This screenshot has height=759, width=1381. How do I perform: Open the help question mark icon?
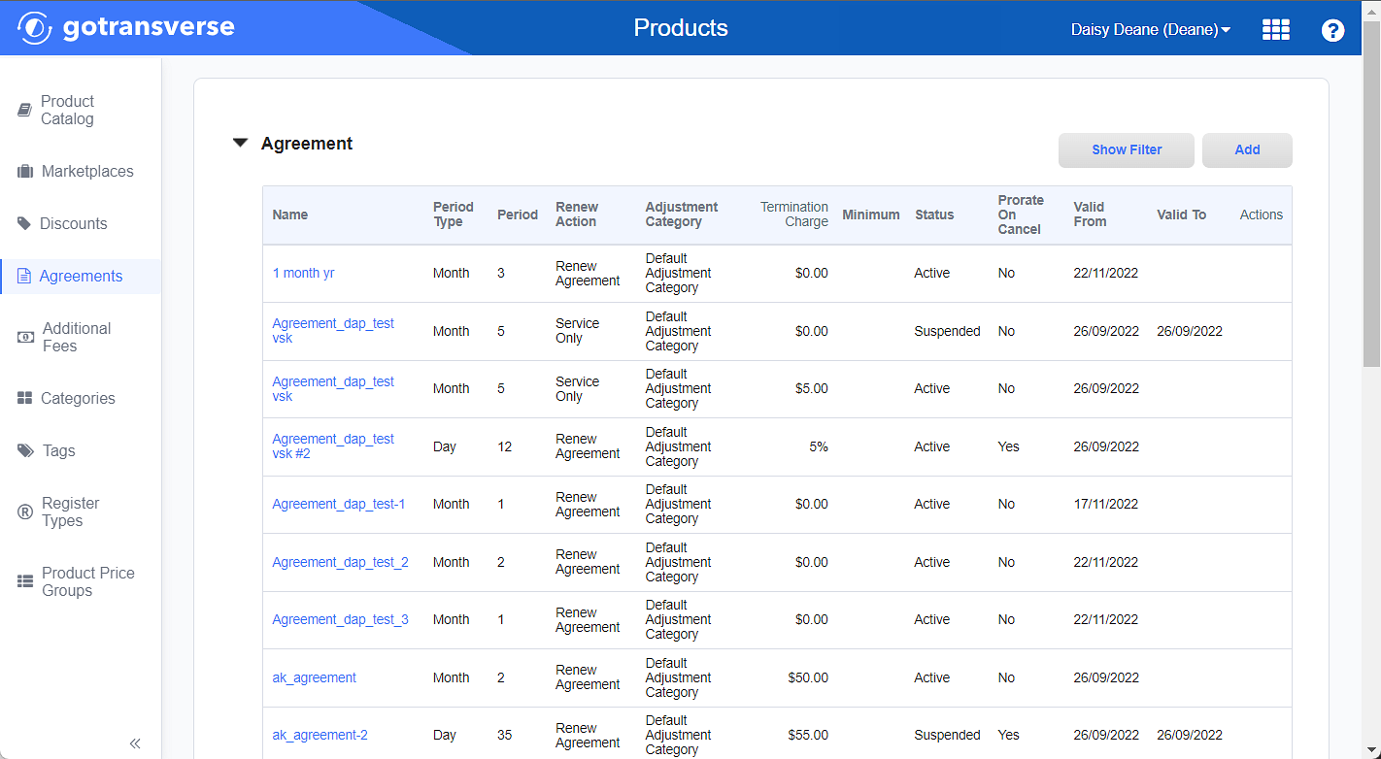click(1332, 30)
